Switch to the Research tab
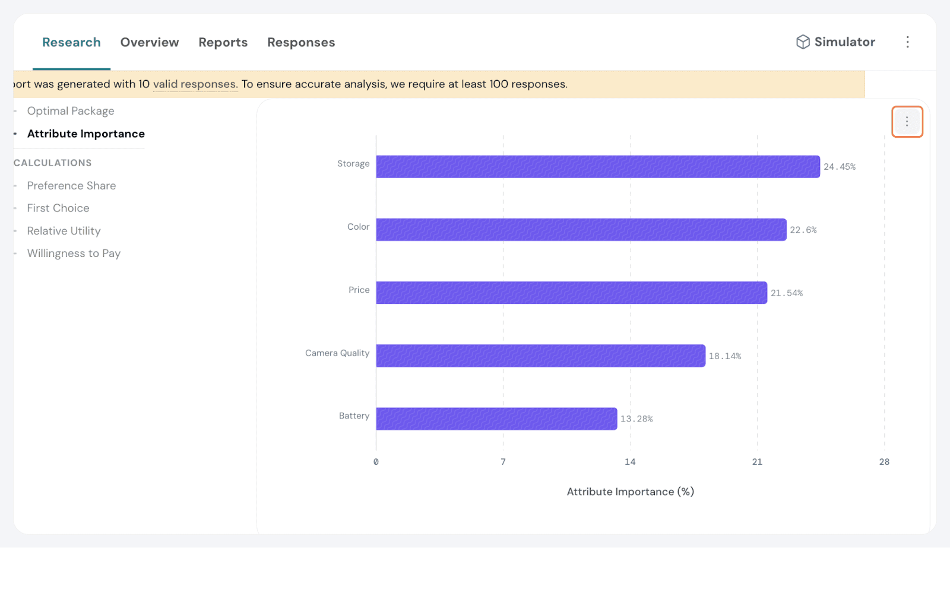 pyautogui.click(x=71, y=43)
